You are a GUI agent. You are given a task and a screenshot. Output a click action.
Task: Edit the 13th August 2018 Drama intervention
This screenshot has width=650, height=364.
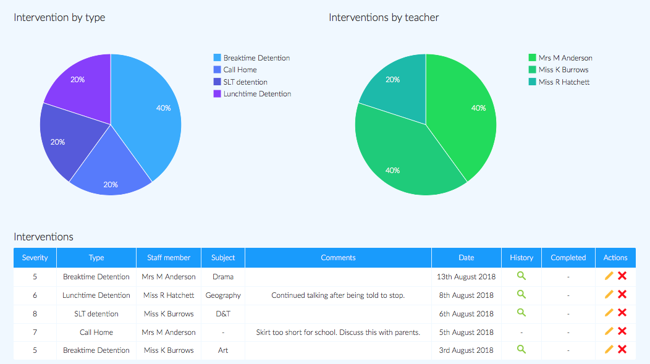609,276
